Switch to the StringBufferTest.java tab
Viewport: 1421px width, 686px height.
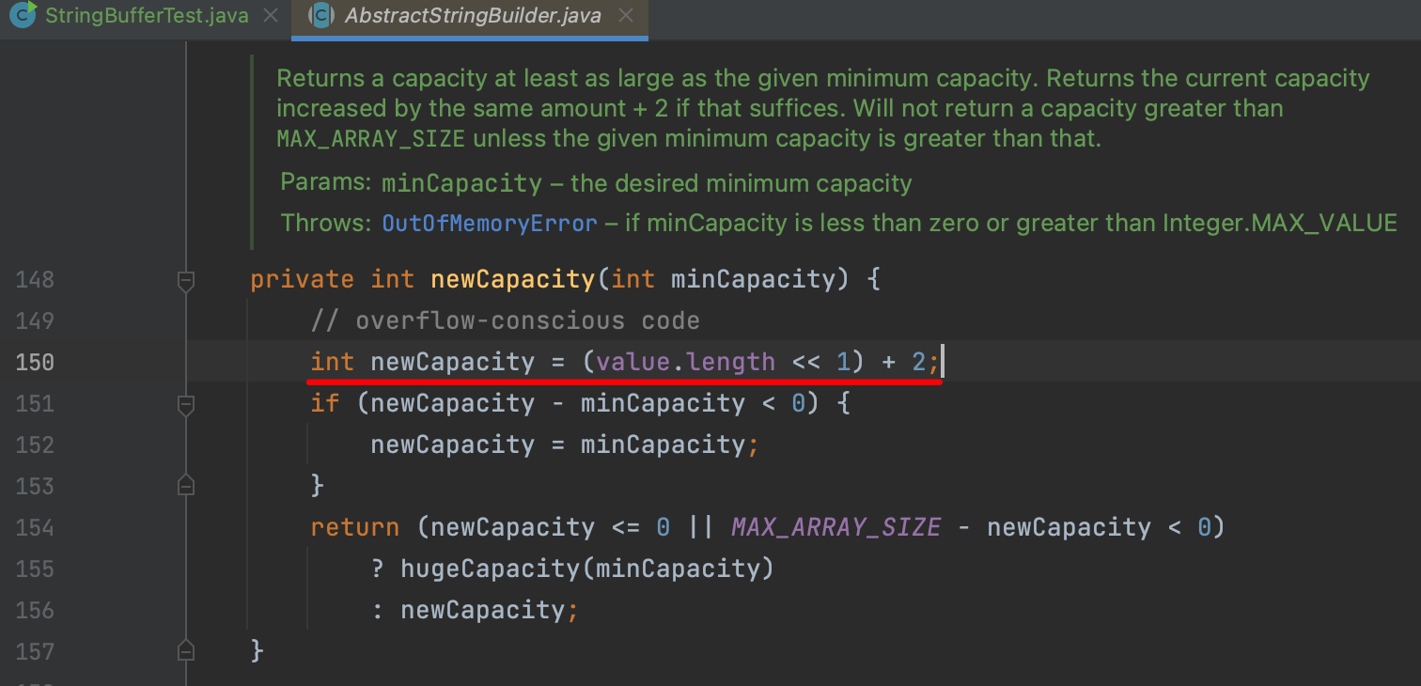[x=146, y=16]
